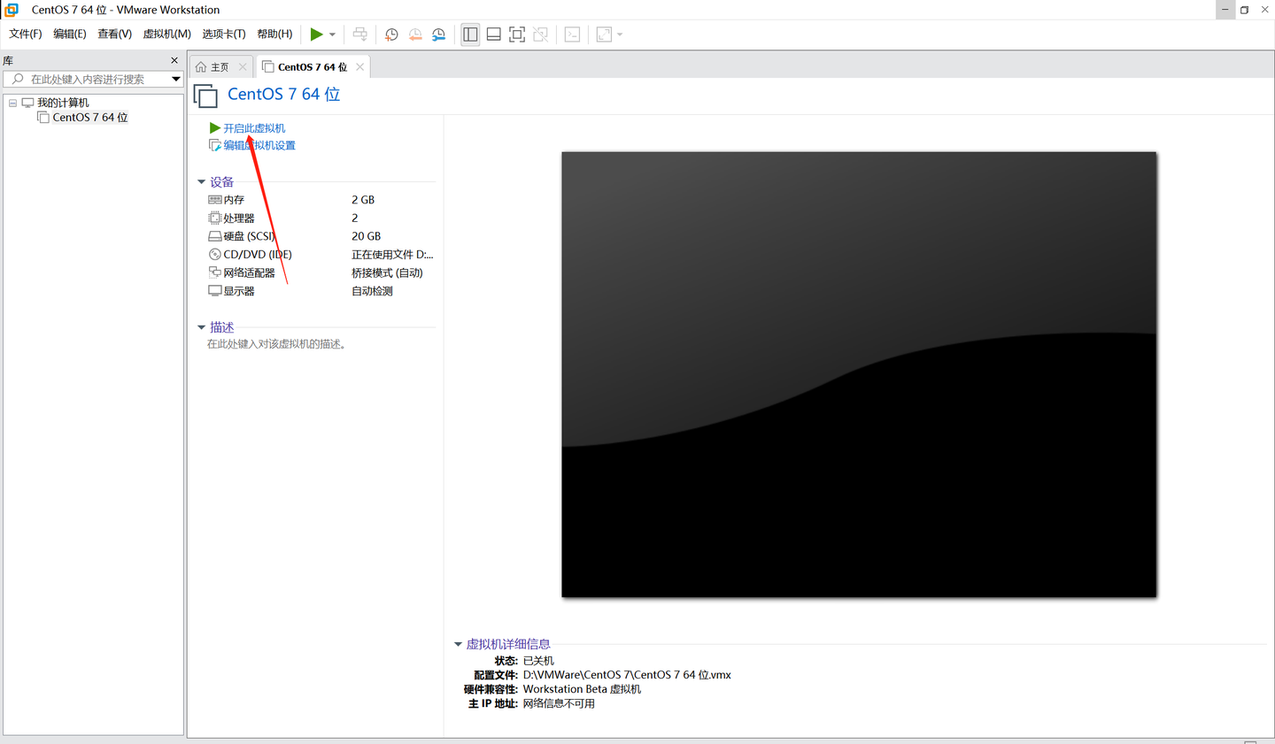Power on the virtual machine with the green play icon
This screenshot has width=1275, height=744.
pos(316,34)
